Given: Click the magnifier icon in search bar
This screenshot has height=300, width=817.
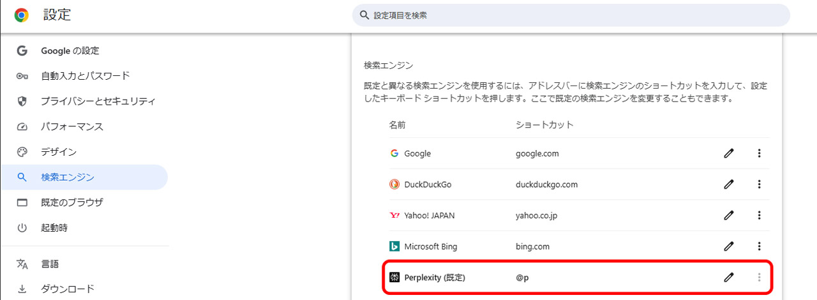Looking at the screenshot, I should point(364,15).
